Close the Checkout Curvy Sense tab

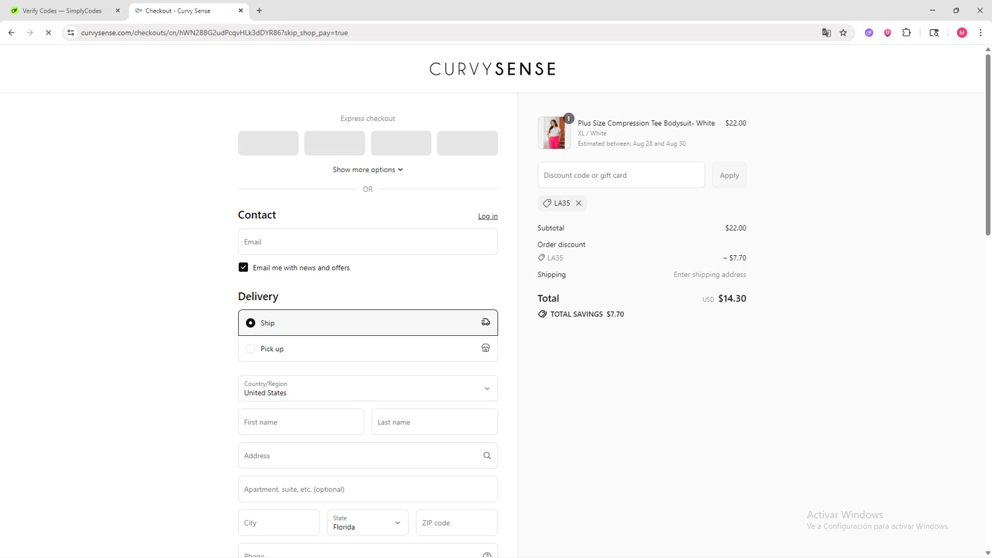pyautogui.click(x=241, y=11)
